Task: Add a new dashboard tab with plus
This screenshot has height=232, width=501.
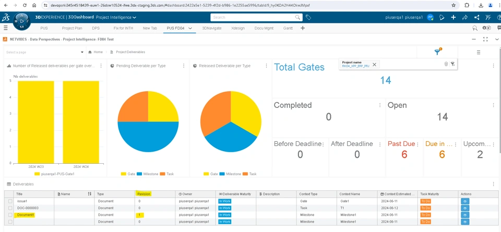Action: [x=303, y=28]
